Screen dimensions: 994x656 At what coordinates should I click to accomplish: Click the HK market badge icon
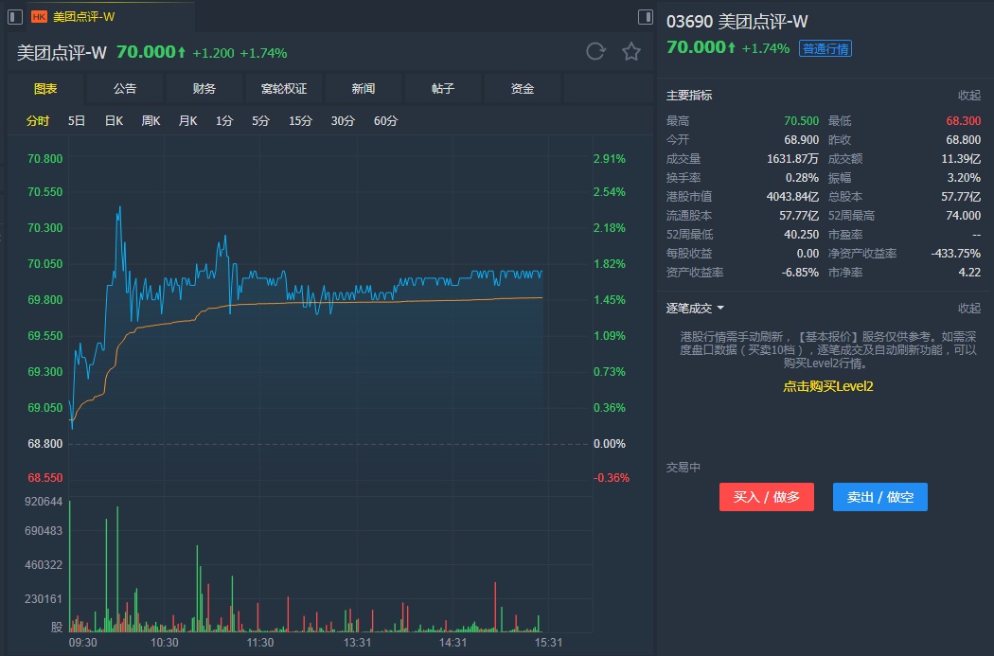tap(39, 17)
